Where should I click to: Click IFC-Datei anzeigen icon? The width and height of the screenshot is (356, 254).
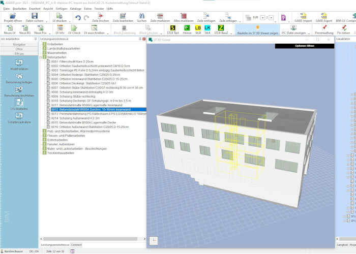point(293,28)
